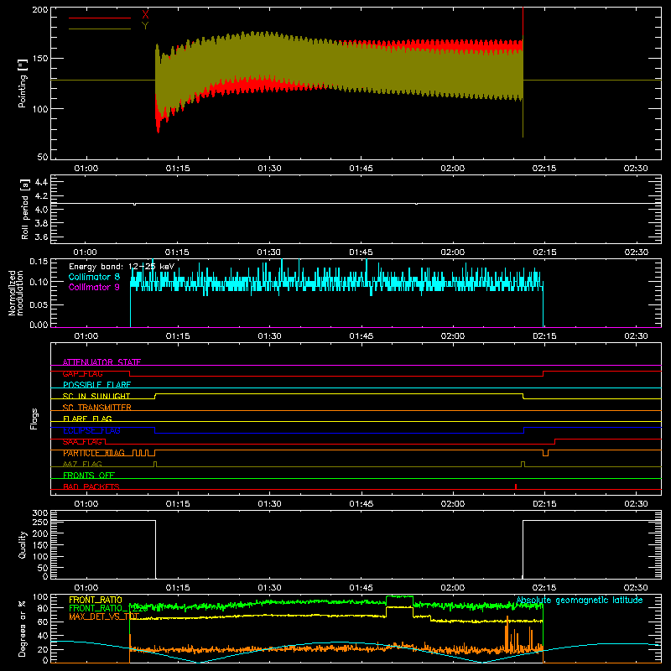Select the FLARE_FLAG label
This screenshot has height=671, width=671.
[x=87, y=419]
